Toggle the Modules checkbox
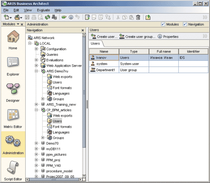 (x=163, y=24)
